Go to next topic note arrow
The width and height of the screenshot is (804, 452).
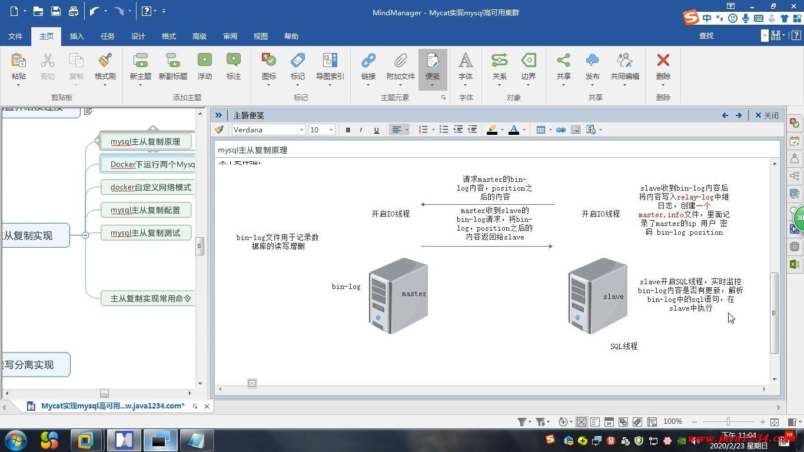pyautogui.click(x=739, y=115)
